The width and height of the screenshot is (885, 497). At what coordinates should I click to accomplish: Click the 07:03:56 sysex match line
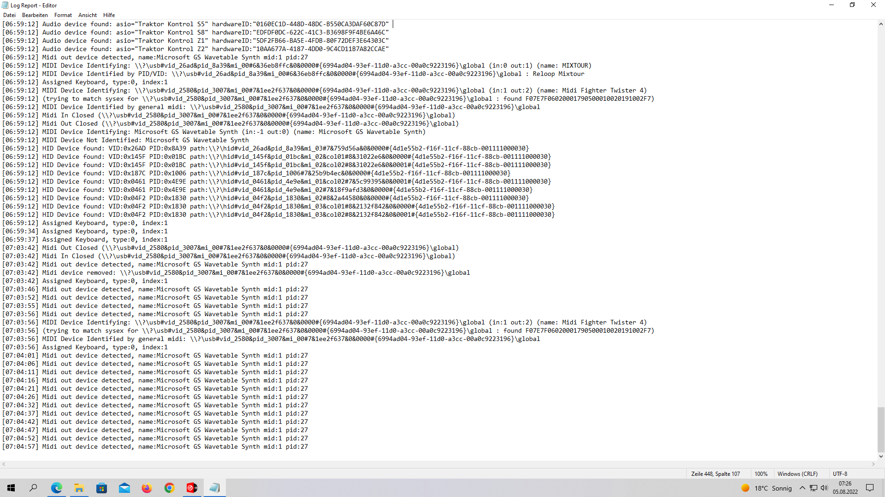coord(328,331)
